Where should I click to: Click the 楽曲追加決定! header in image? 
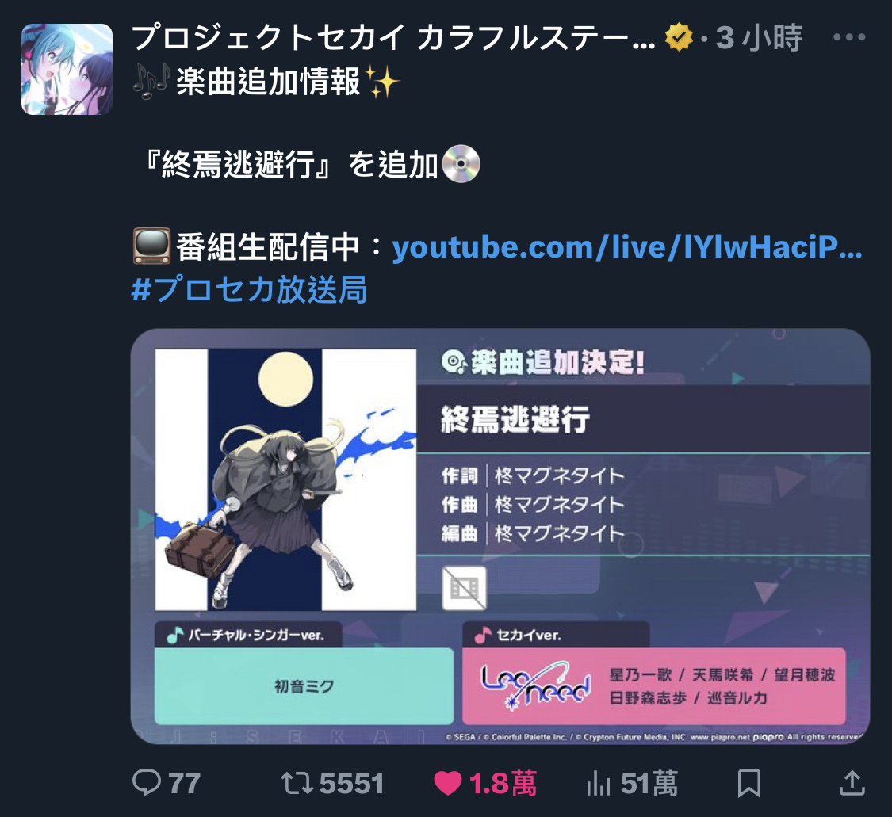coord(543,362)
